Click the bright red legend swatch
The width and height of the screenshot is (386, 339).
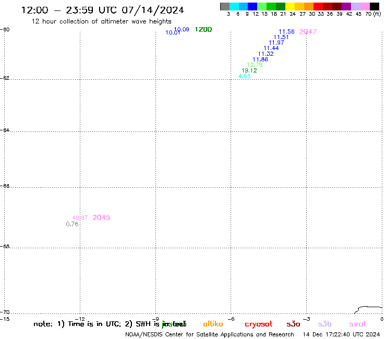pyautogui.click(x=318, y=6)
